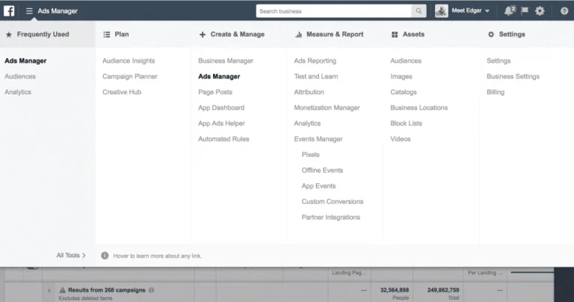Click the warning triangle in the campaigns row

click(x=63, y=290)
